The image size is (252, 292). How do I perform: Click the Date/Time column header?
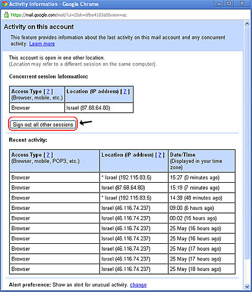(x=201, y=161)
